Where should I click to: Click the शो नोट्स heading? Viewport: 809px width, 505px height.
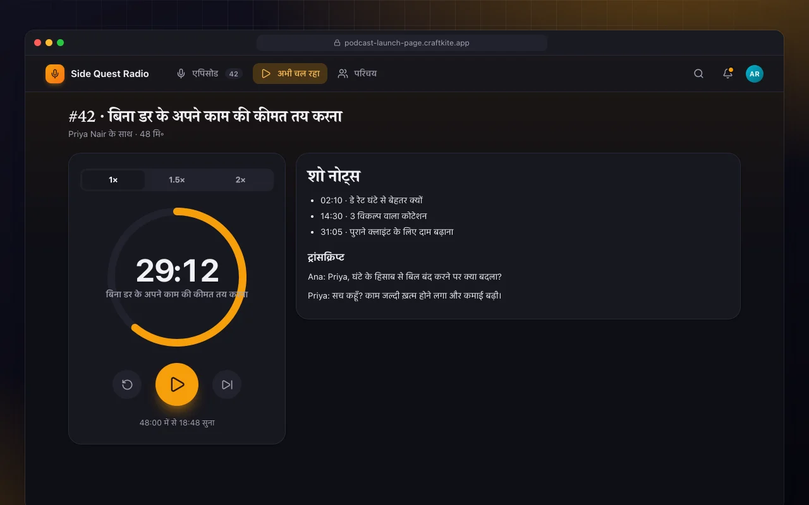click(334, 176)
